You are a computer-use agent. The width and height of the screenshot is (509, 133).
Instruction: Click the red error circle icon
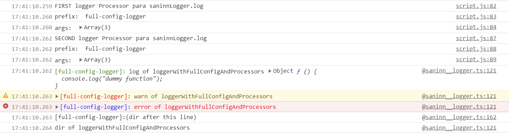(x=5, y=106)
